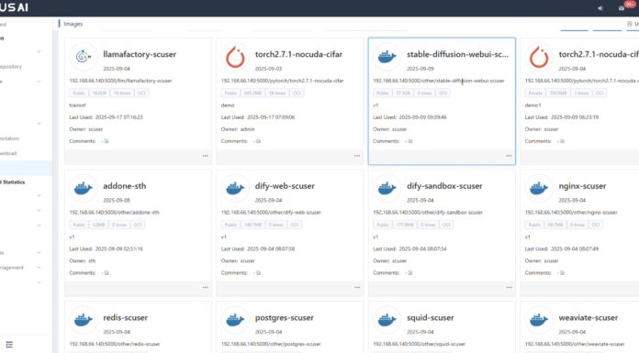Open more-actions menu on admin's torch2.7.1 card
The height and width of the screenshot is (353, 639).
[357, 156]
